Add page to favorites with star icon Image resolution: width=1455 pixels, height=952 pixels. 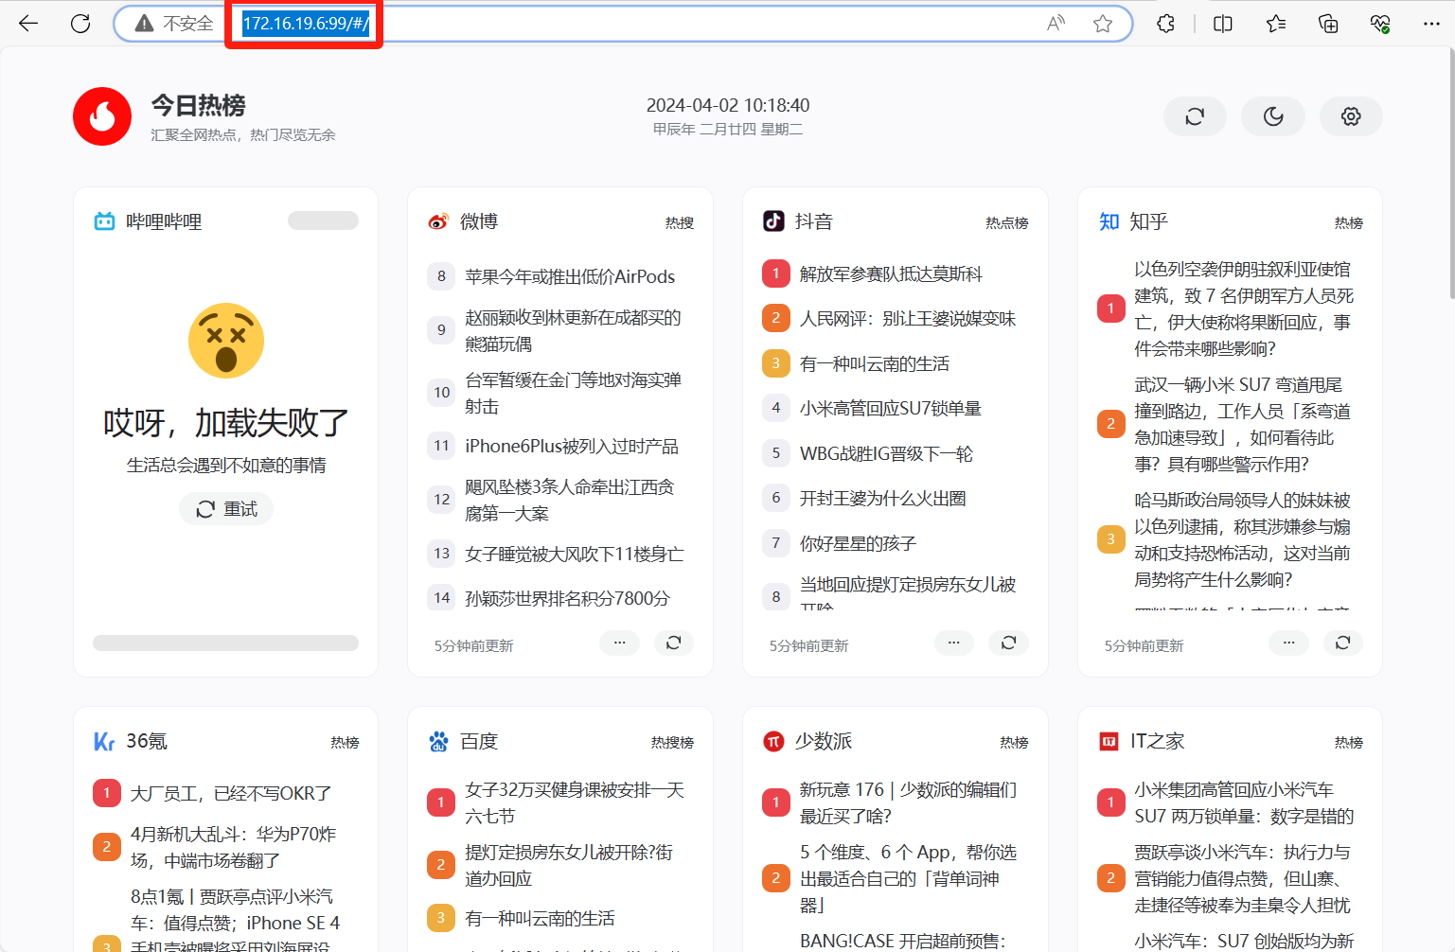coord(1103,24)
